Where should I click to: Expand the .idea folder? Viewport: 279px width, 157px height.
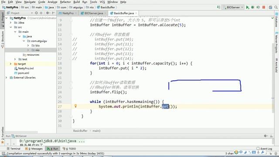click(x=10, y=23)
